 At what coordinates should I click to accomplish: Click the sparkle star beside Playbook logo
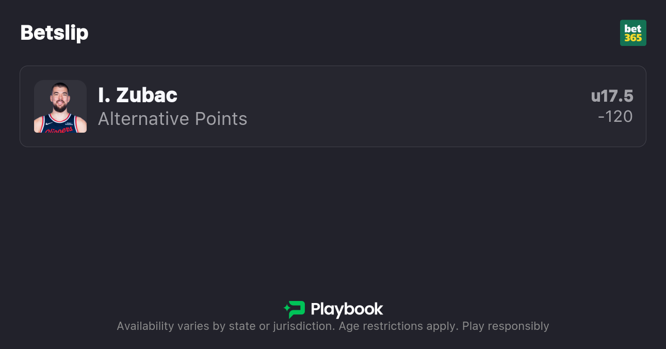click(x=286, y=309)
